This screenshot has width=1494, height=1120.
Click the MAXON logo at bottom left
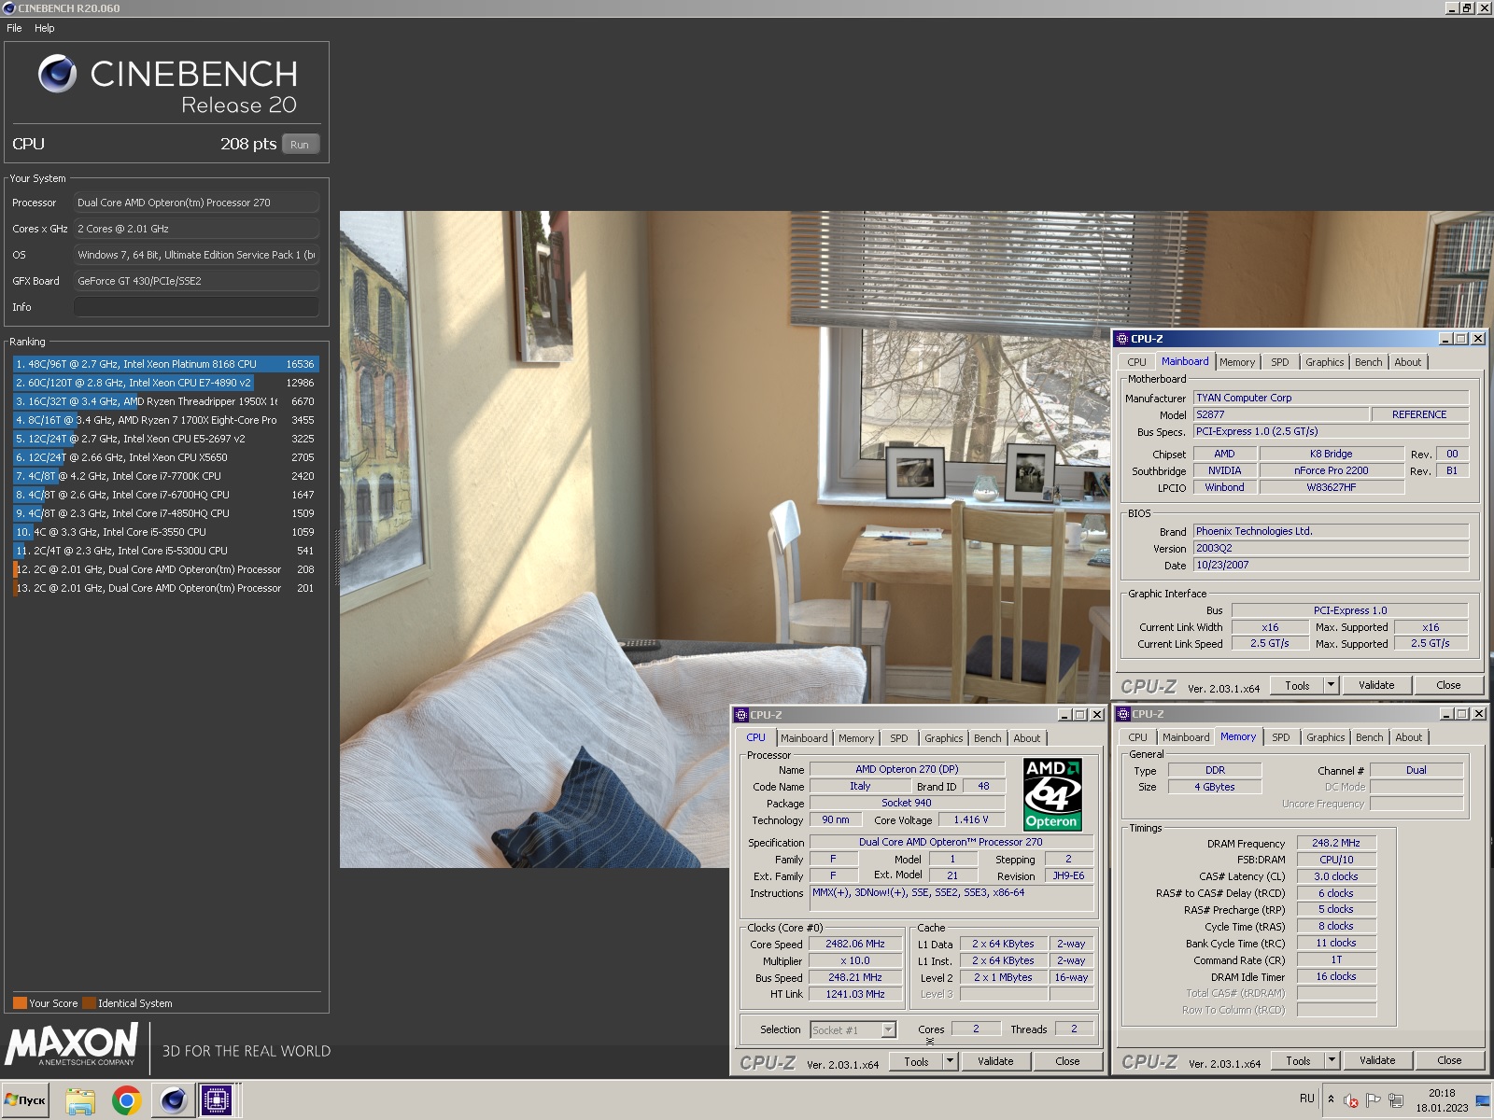[72, 1045]
